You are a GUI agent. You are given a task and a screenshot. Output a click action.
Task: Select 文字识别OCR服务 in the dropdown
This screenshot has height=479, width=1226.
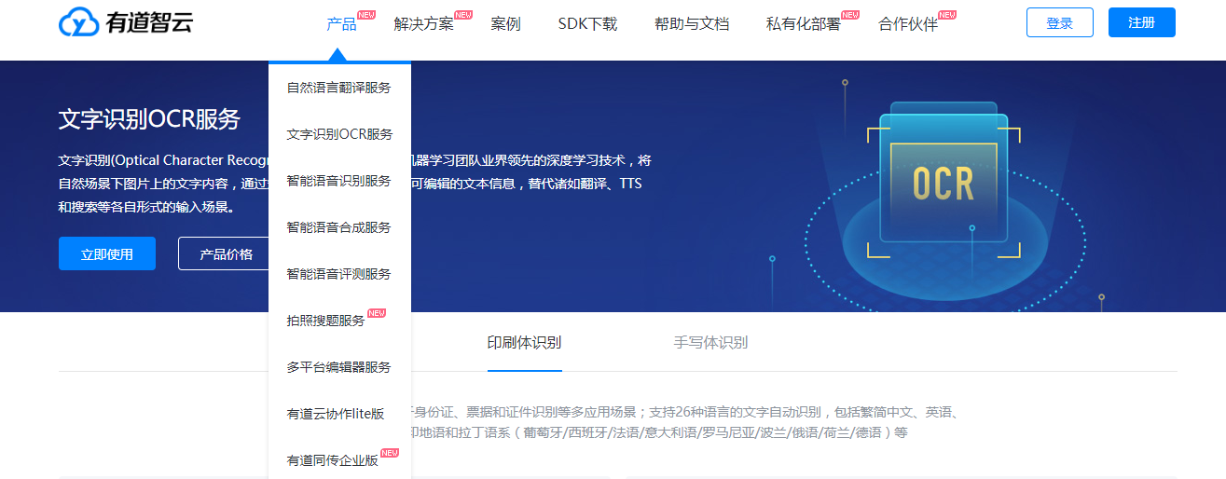coord(339,134)
